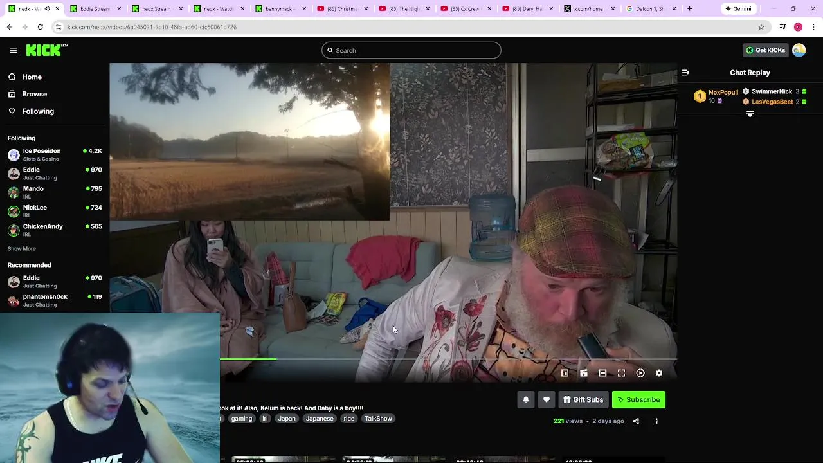Click the Get KICKs button

pos(765,50)
